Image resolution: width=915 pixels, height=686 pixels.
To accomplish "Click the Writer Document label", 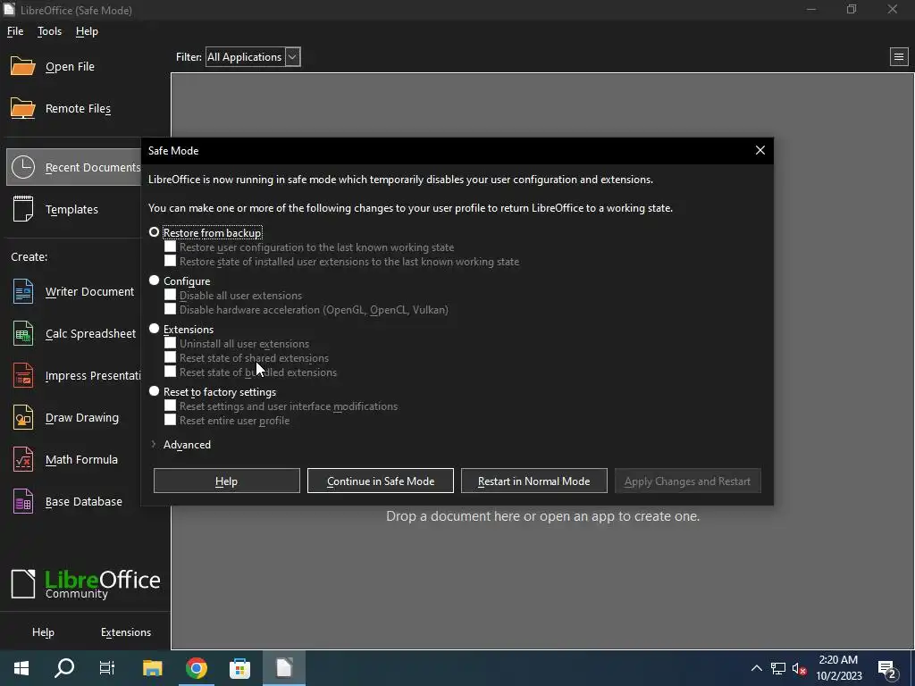I will point(90,292).
